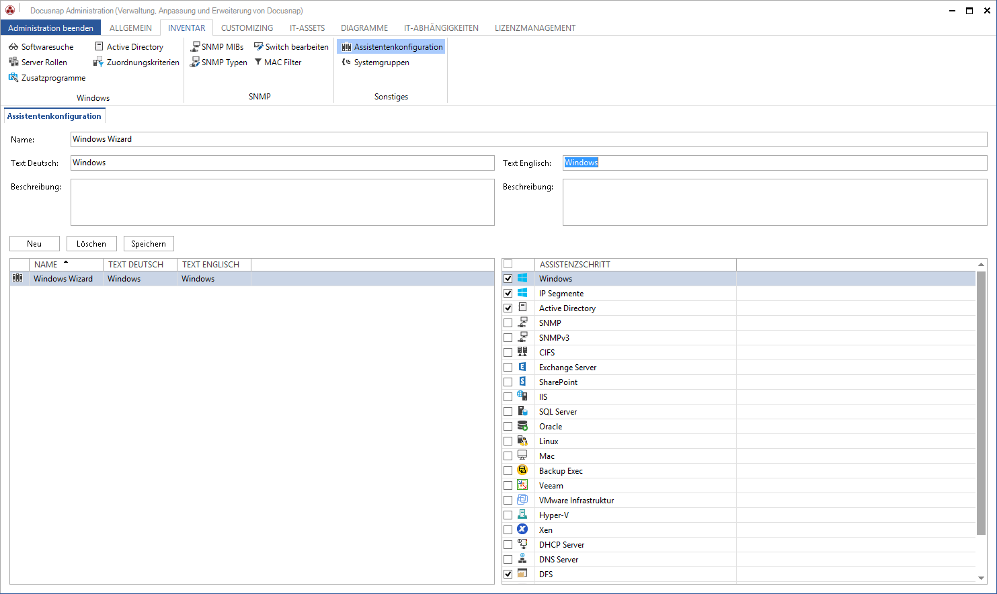Screen dimensions: 997x594
Task: Select the INVENTAR ribbon tab
Action: pos(187,28)
